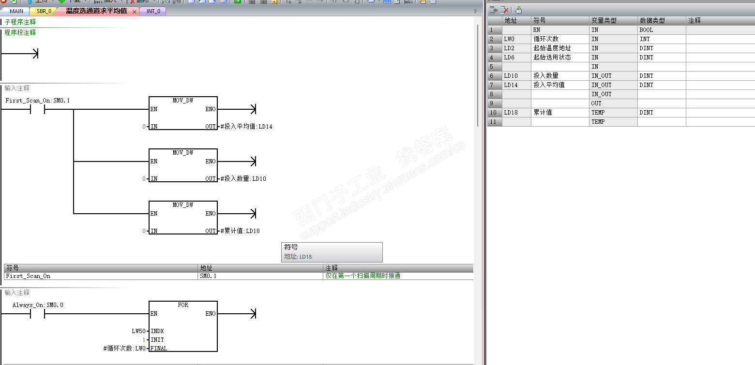Click the 起始选用状态 symbol cell
Image resolution: width=755 pixels, height=365 pixels.
tap(560, 58)
